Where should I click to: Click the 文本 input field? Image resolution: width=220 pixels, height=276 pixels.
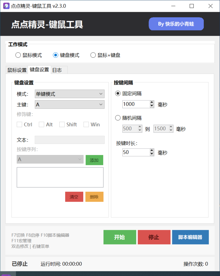coord(69,140)
